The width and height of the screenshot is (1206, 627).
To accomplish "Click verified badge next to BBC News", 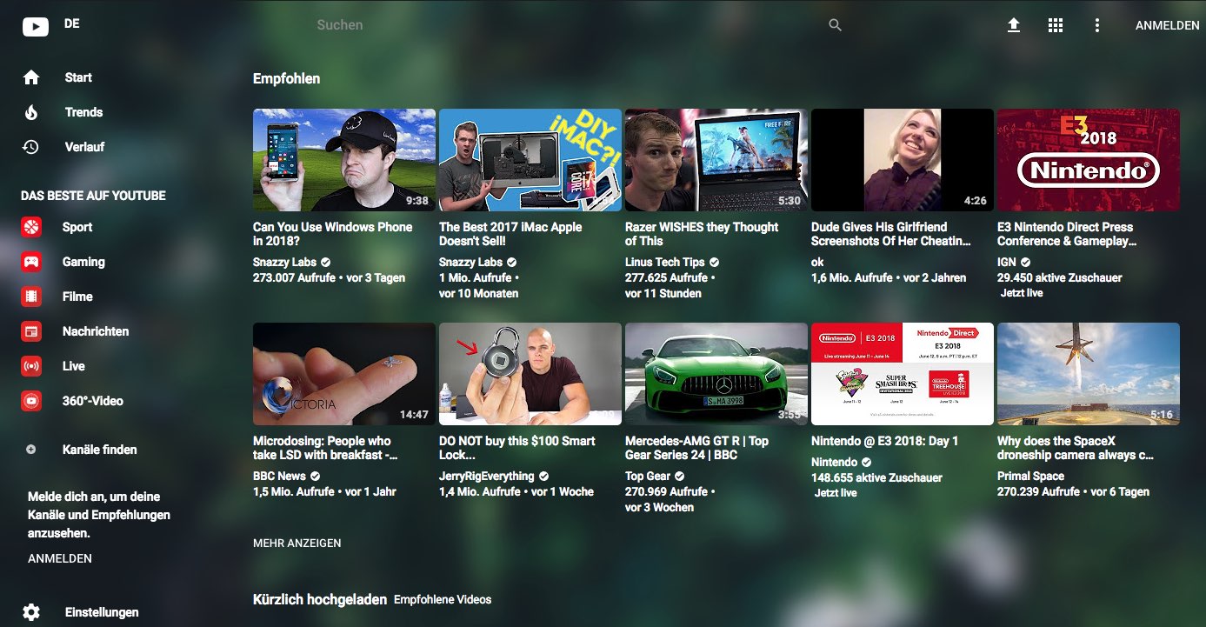I will pos(316,476).
